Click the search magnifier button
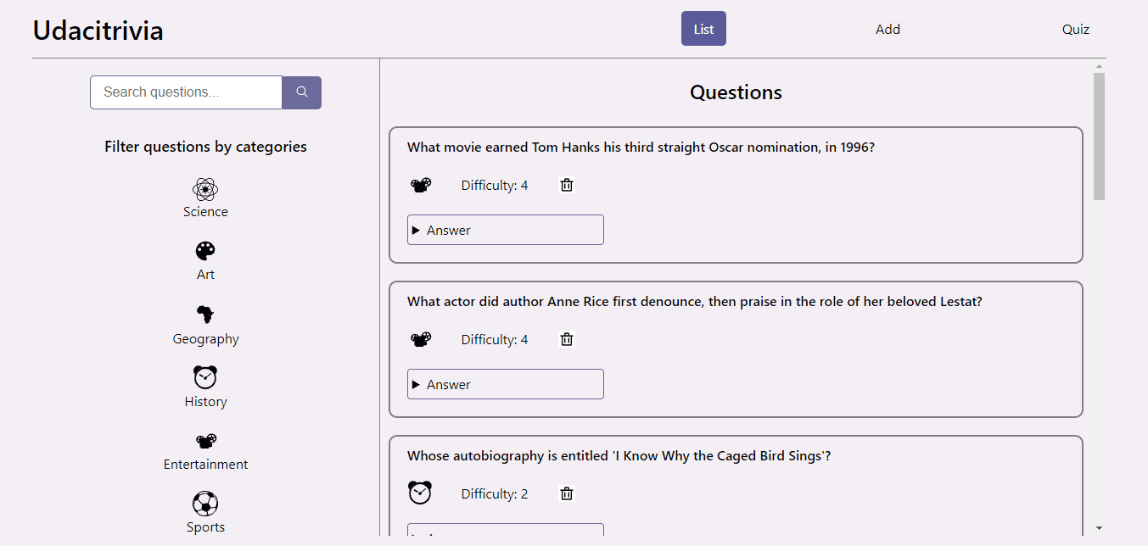The image size is (1148, 546). [301, 92]
